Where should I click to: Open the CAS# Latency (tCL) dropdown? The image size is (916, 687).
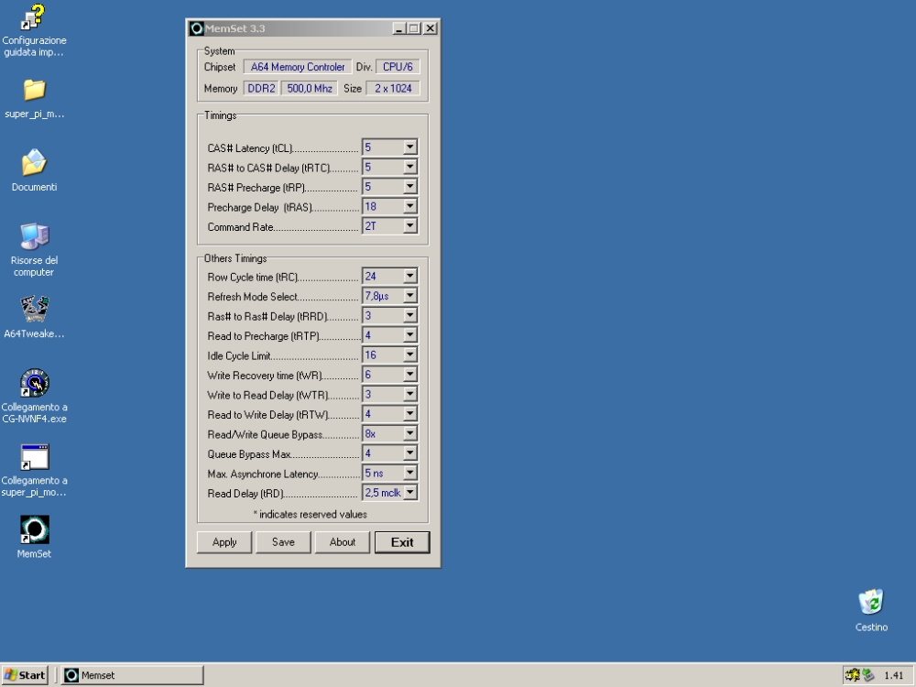pyautogui.click(x=410, y=147)
